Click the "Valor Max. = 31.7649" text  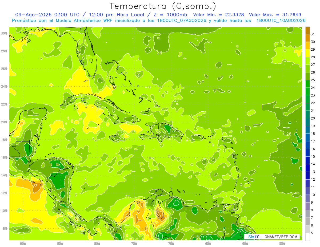275,15
